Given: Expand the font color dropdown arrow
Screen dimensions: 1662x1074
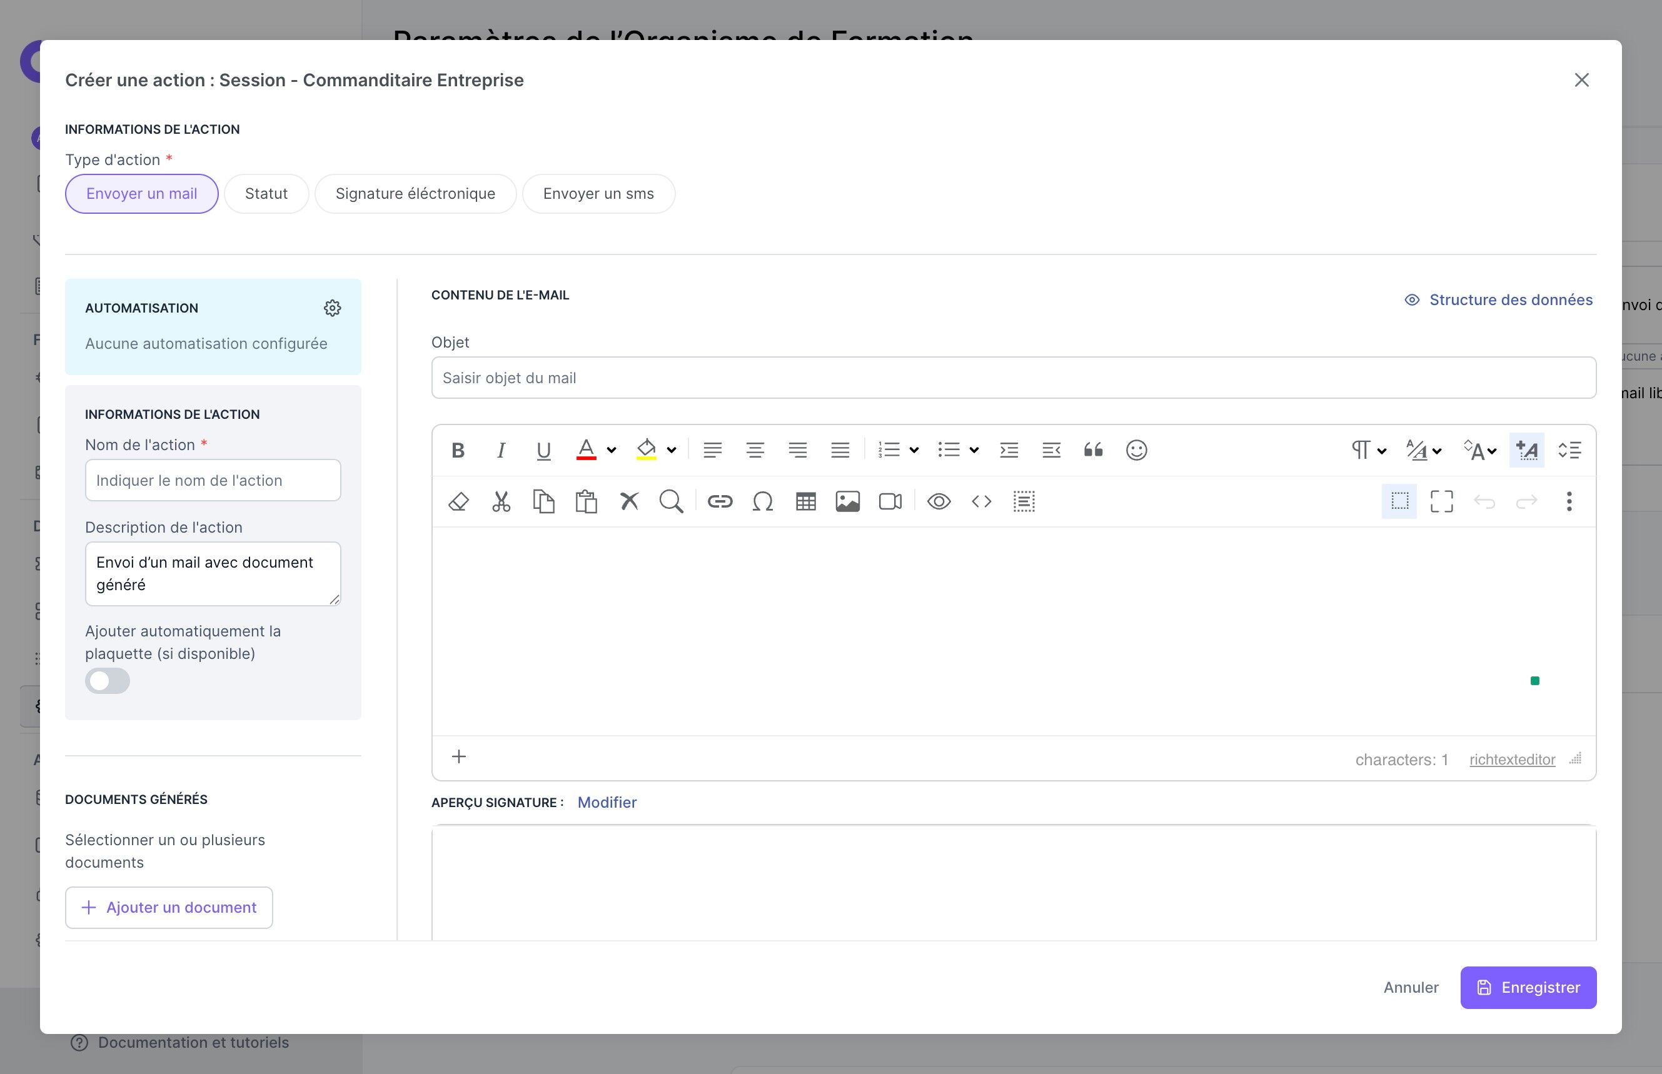Looking at the screenshot, I should coord(612,451).
